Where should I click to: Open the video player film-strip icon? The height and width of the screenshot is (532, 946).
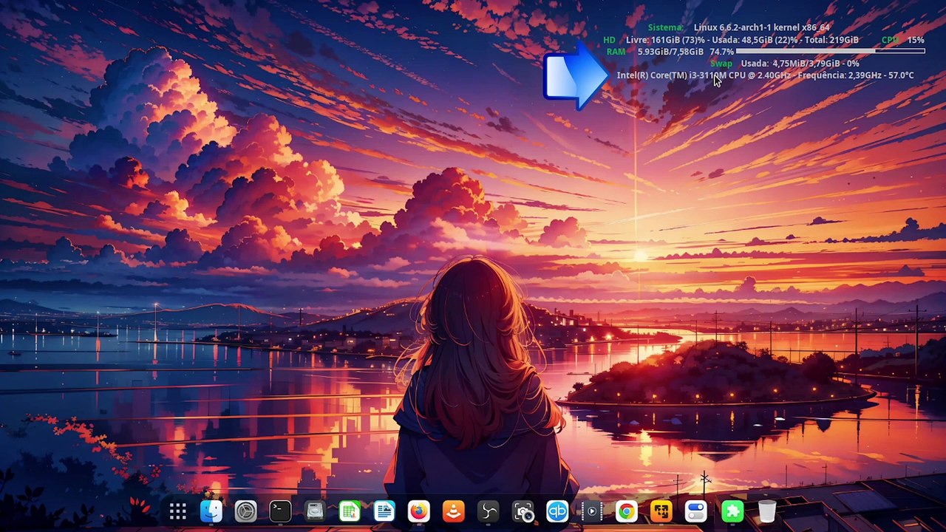(591, 511)
